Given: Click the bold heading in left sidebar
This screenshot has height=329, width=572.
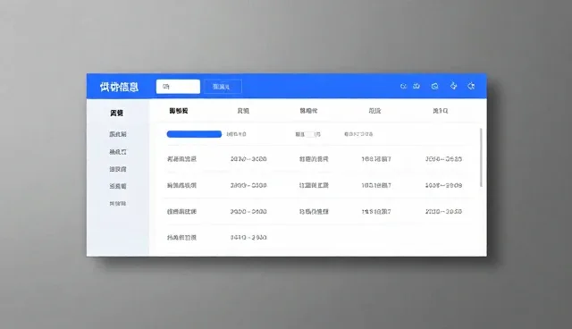Looking at the screenshot, I should point(117,113).
